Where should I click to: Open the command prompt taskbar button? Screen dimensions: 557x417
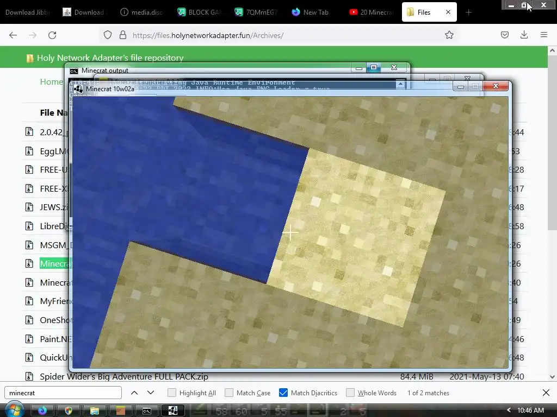147,410
